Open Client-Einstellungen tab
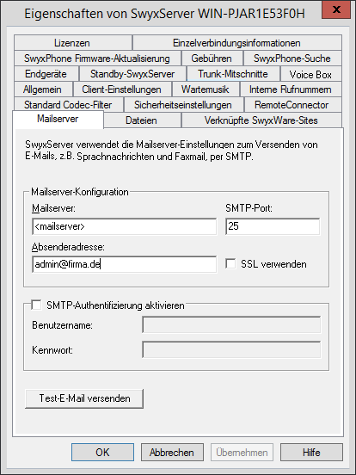The height and width of the screenshot is (475, 356). [122, 89]
